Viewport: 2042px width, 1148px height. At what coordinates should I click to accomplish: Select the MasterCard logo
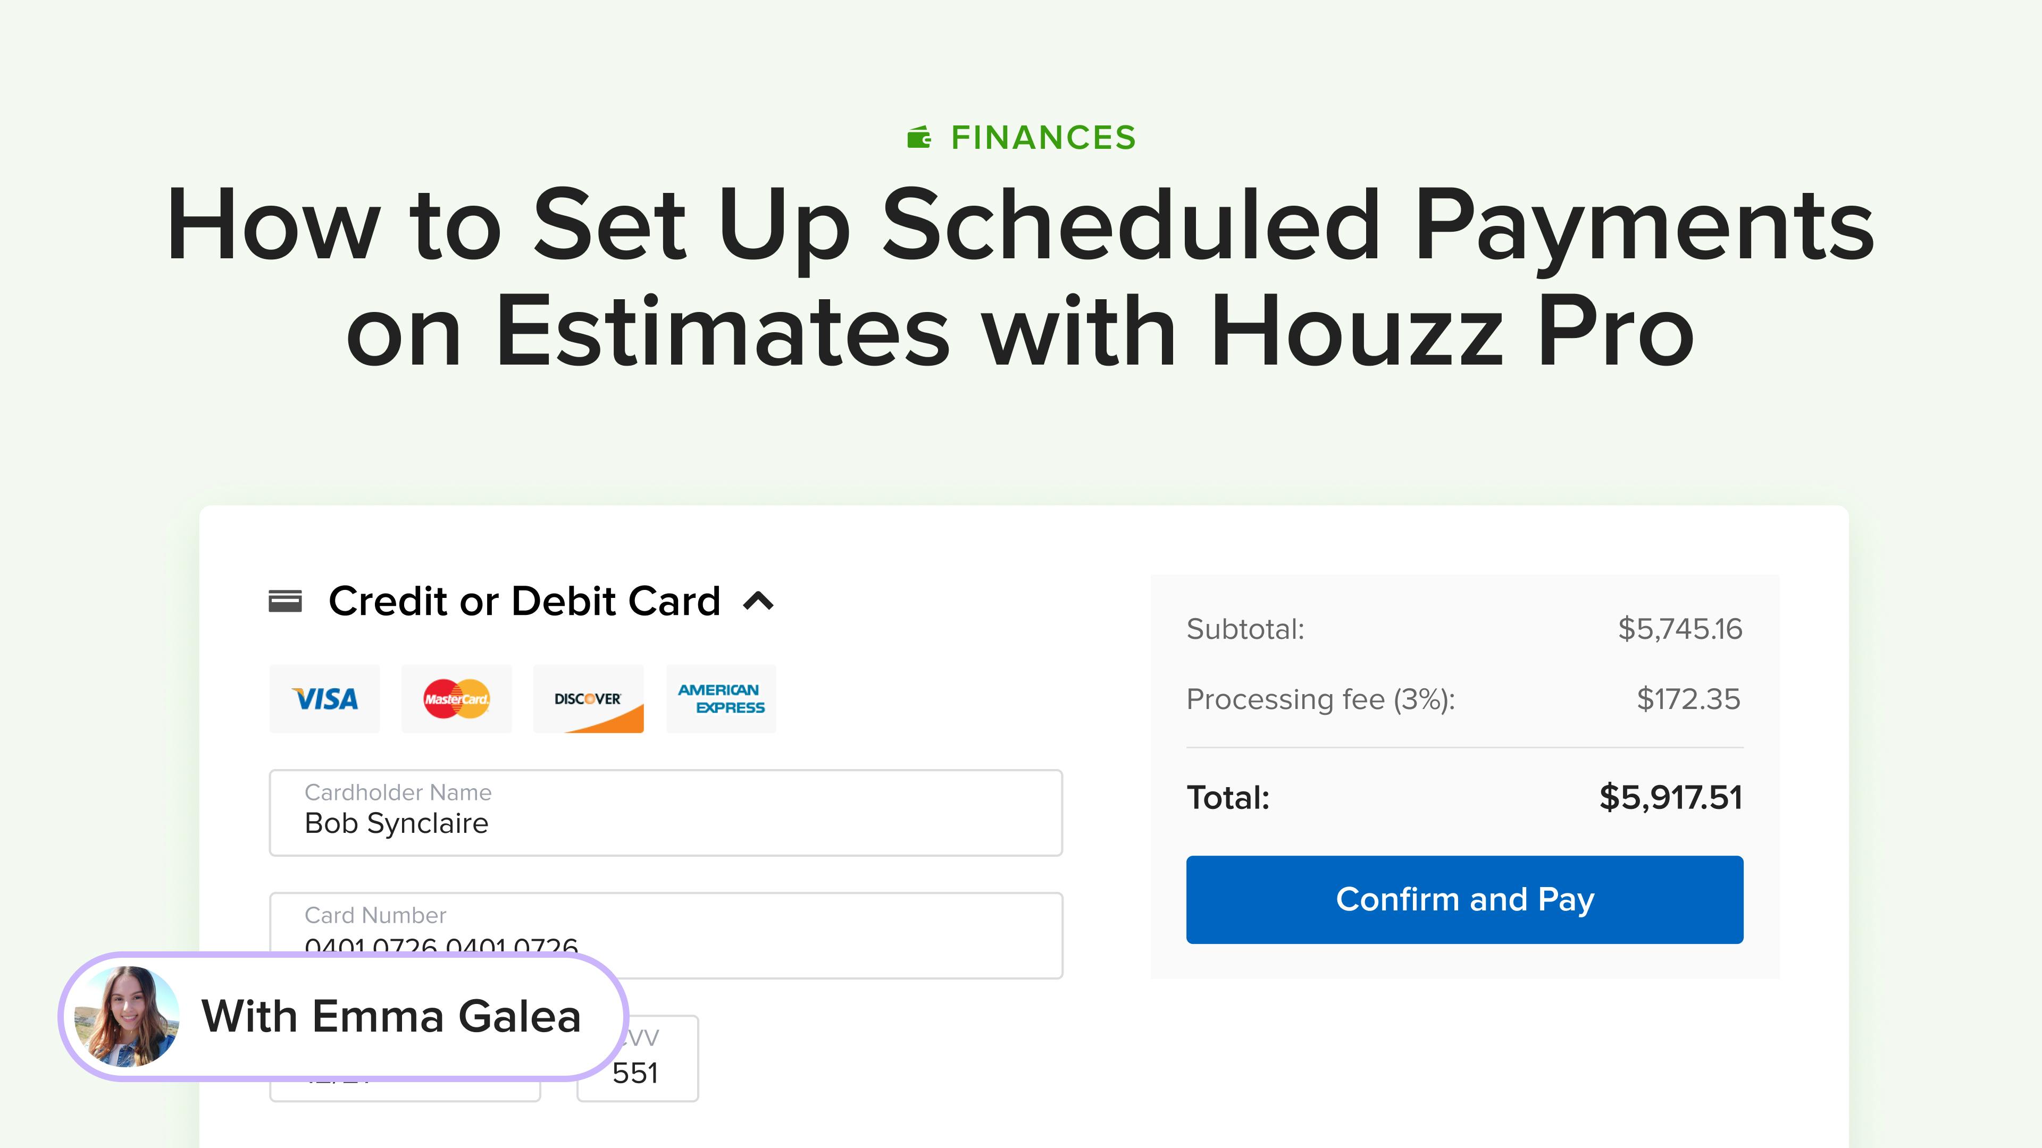tap(457, 699)
